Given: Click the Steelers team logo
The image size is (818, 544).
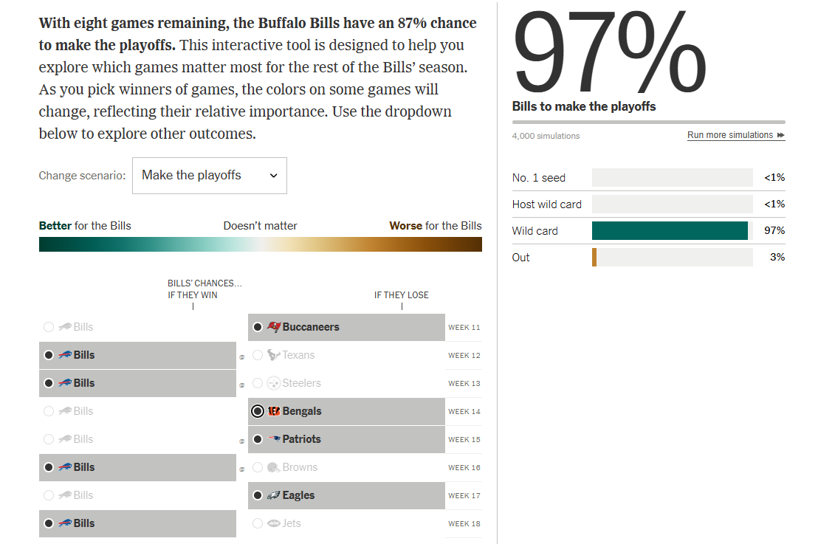Looking at the screenshot, I should [x=273, y=383].
